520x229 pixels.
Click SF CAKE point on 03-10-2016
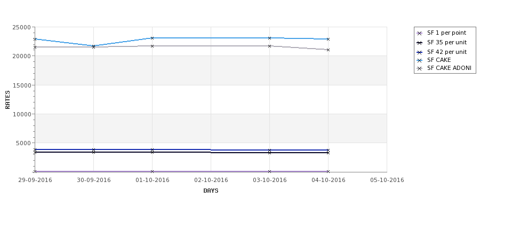tap(270, 38)
